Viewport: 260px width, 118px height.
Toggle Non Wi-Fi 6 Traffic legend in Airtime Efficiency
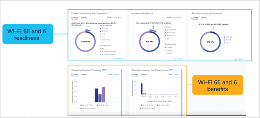click(87, 108)
